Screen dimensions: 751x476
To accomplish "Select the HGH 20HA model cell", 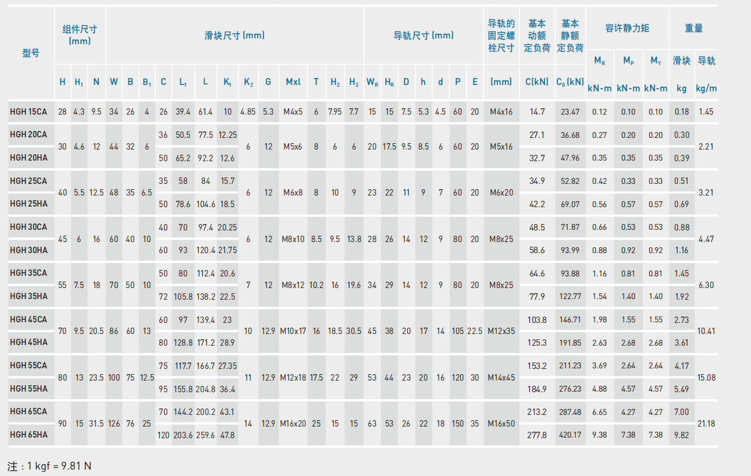I will click(x=29, y=158).
